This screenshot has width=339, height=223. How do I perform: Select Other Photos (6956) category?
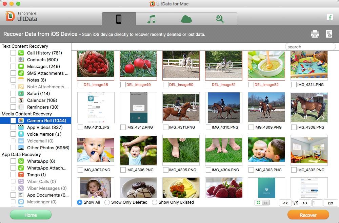tap(48, 148)
